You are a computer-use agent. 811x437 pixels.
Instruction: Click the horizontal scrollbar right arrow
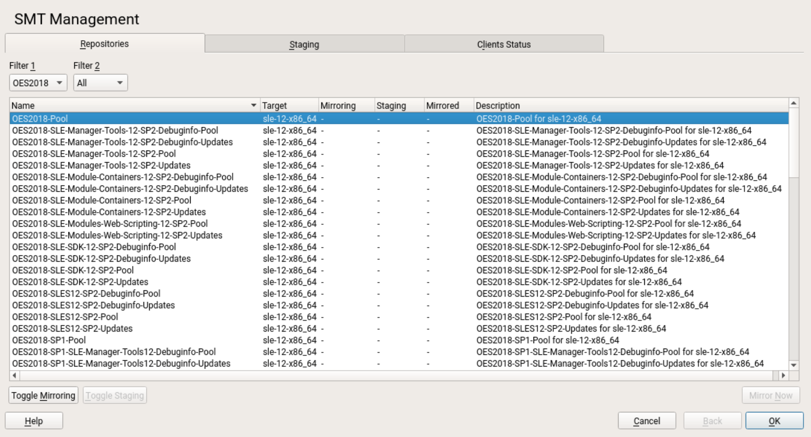[x=783, y=375]
